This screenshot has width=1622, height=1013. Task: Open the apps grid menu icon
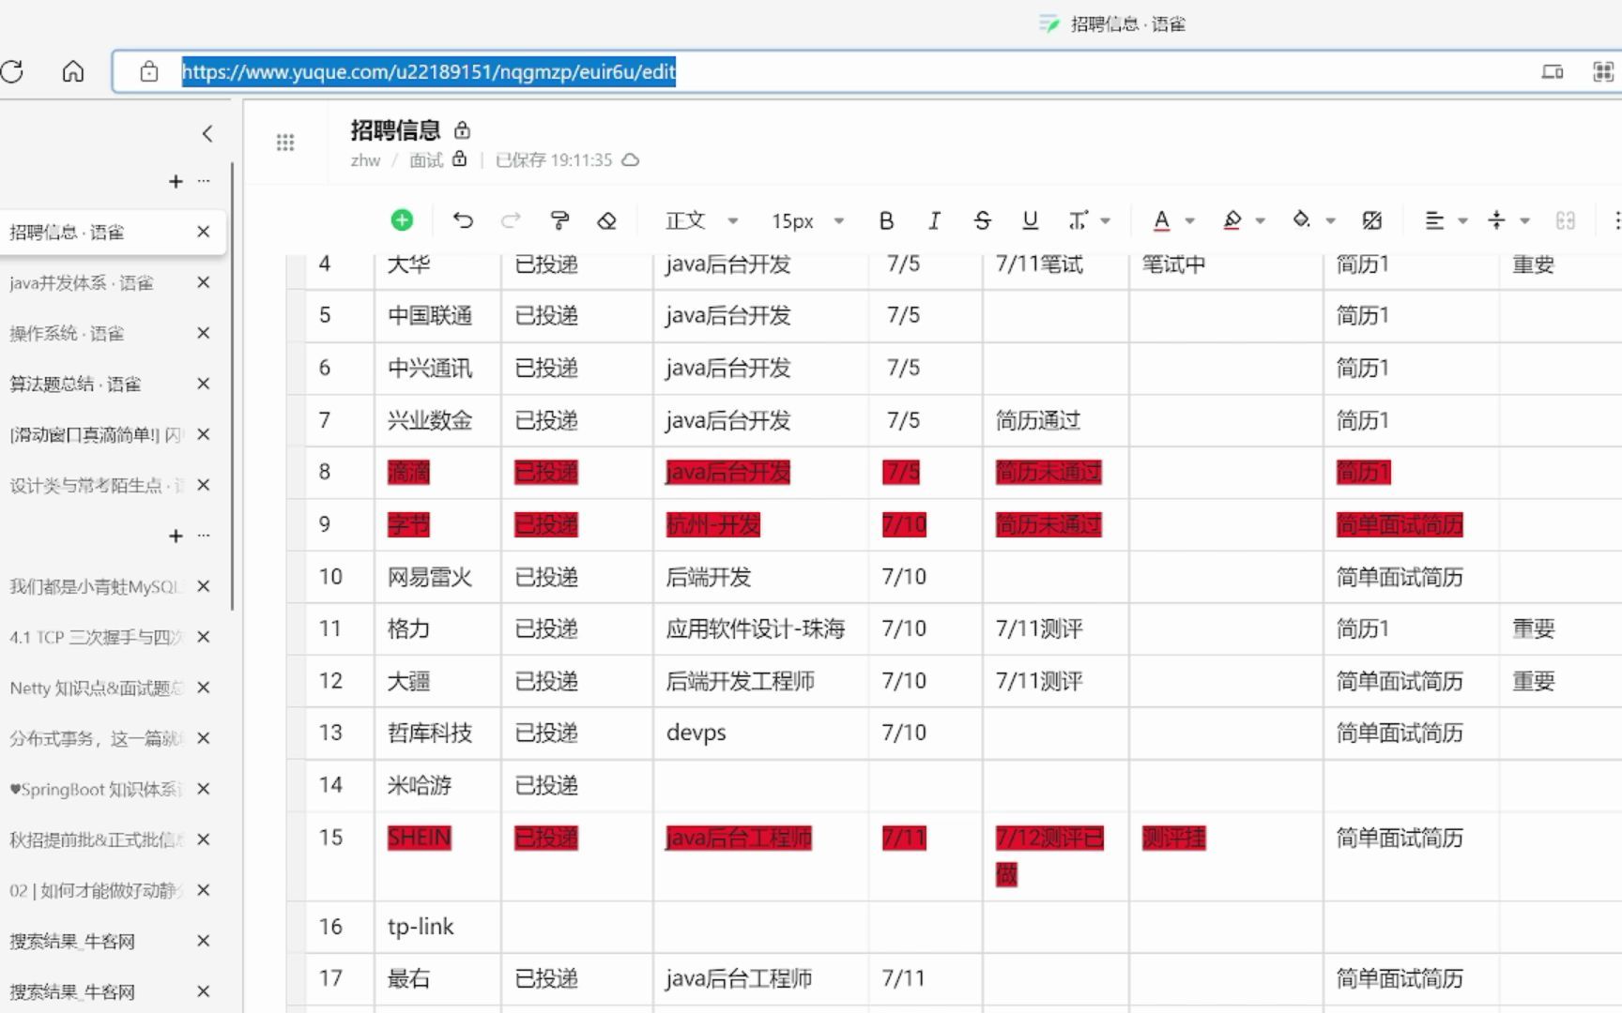[285, 143]
